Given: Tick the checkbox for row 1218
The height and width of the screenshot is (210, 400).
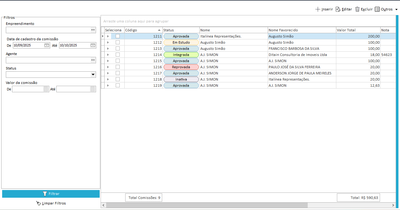Looking at the screenshot, I should (x=118, y=79).
